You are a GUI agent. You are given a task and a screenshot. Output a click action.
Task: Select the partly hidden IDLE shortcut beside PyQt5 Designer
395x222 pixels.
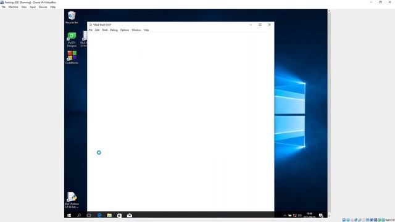coord(84,39)
